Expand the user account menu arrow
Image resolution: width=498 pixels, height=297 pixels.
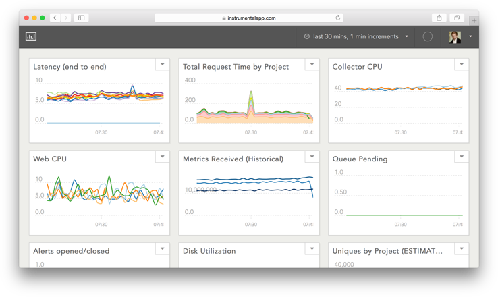[x=470, y=36]
